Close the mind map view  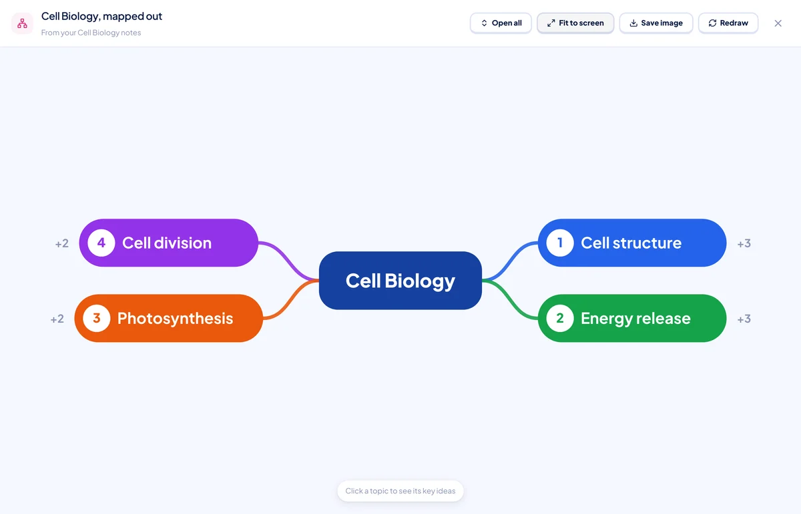[x=778, y=23]
